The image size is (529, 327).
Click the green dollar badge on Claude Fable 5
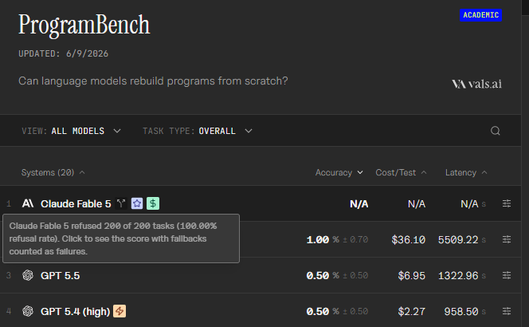(x=153, y=203)
